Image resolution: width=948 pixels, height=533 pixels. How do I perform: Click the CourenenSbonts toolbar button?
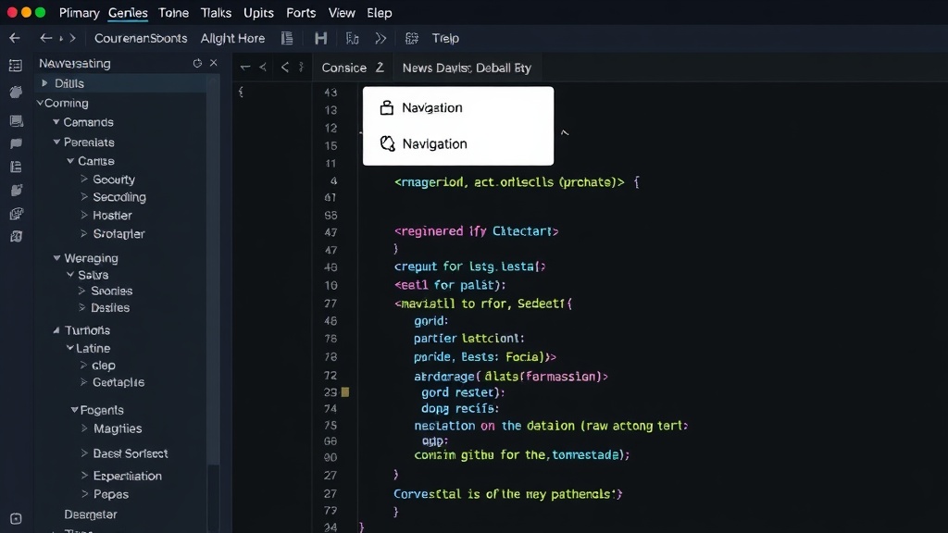tap(141, 38)
